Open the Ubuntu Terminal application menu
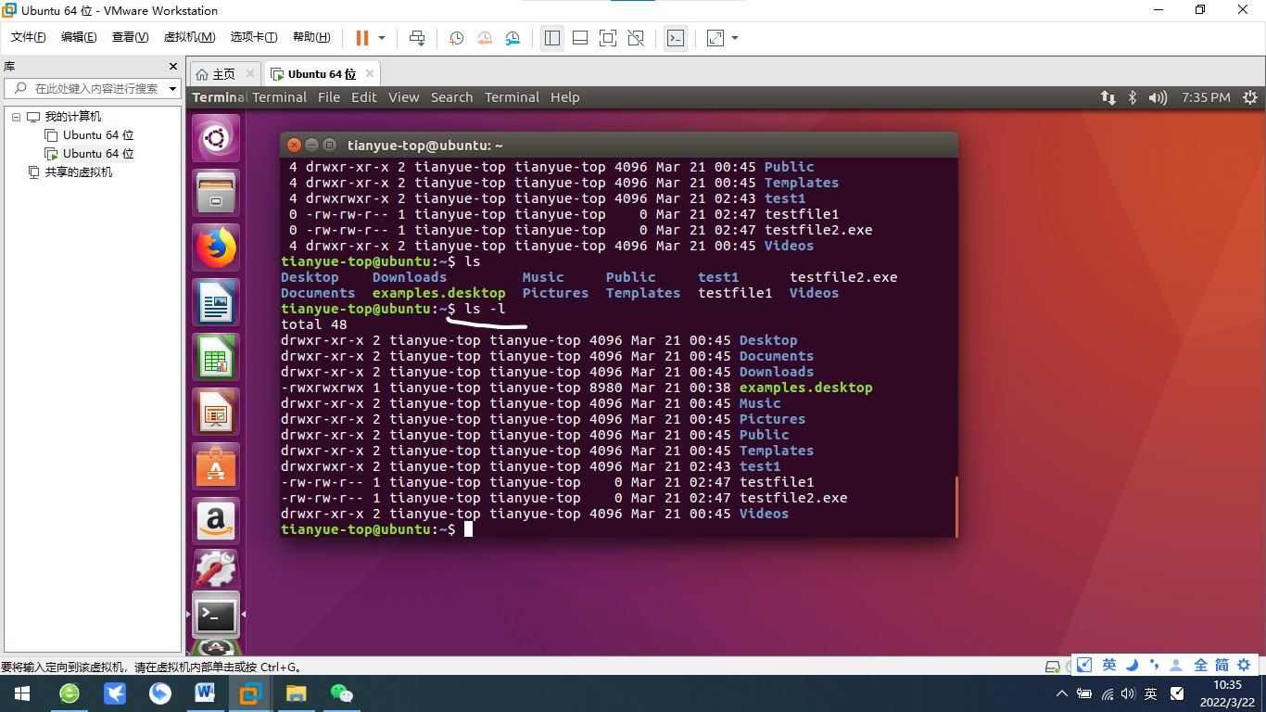The height and width of the screenshot is (712, 1266). pyautogui.click(x=279, y=97)
